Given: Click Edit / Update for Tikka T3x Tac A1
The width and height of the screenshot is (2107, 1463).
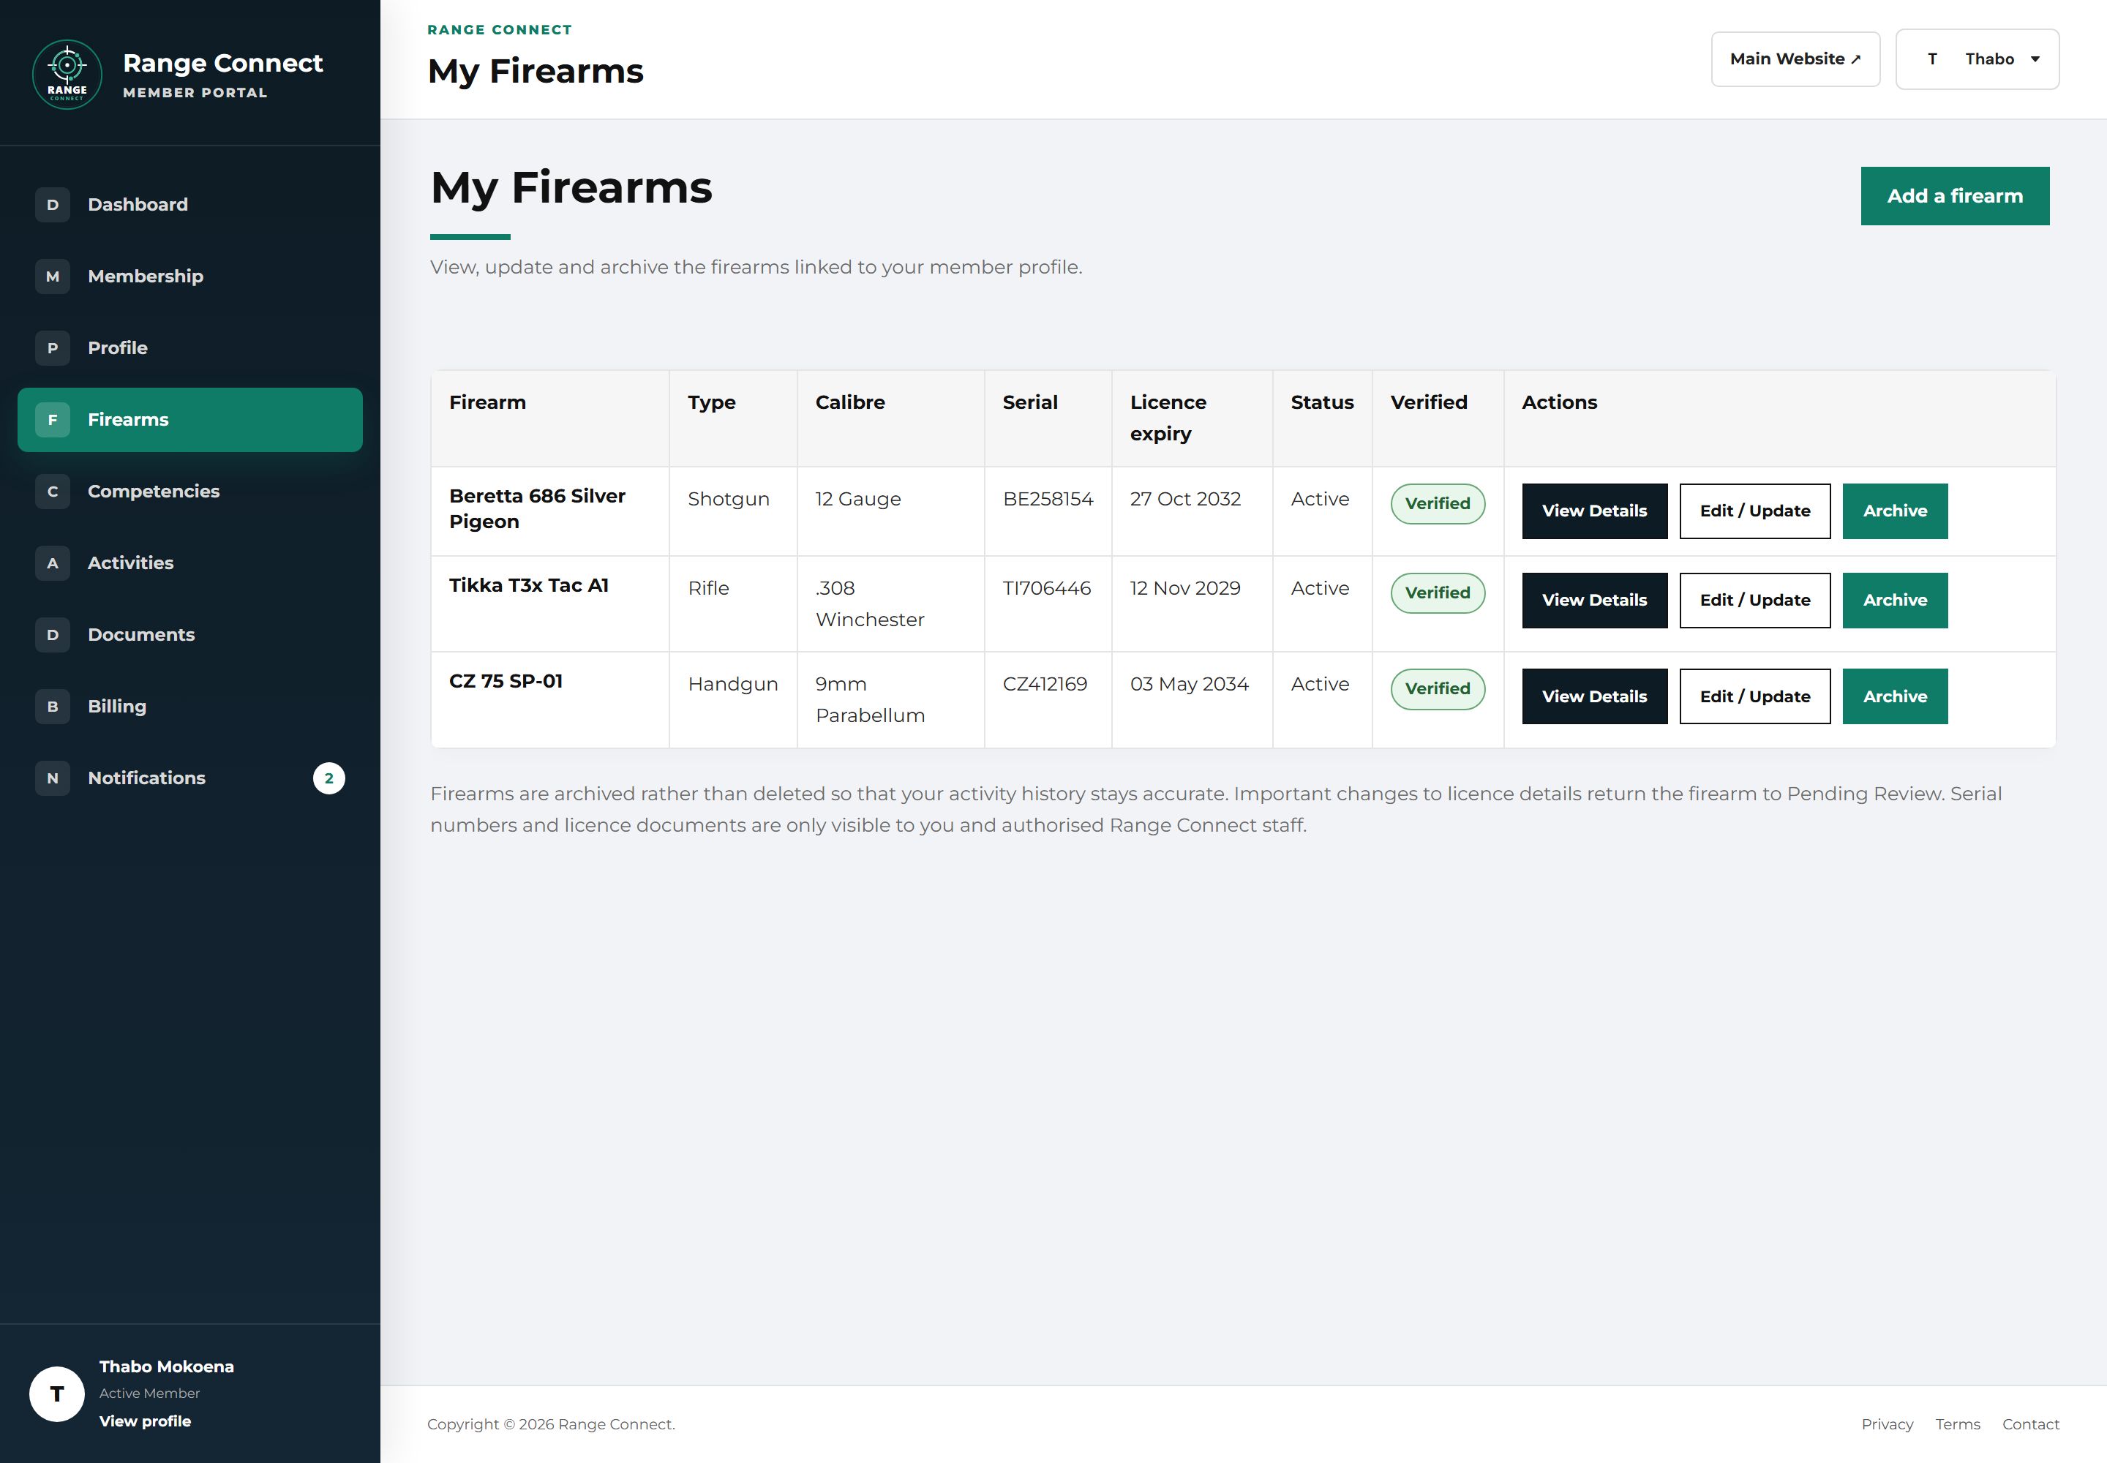Looking at the screenshot, I should tap(1755, 601).
